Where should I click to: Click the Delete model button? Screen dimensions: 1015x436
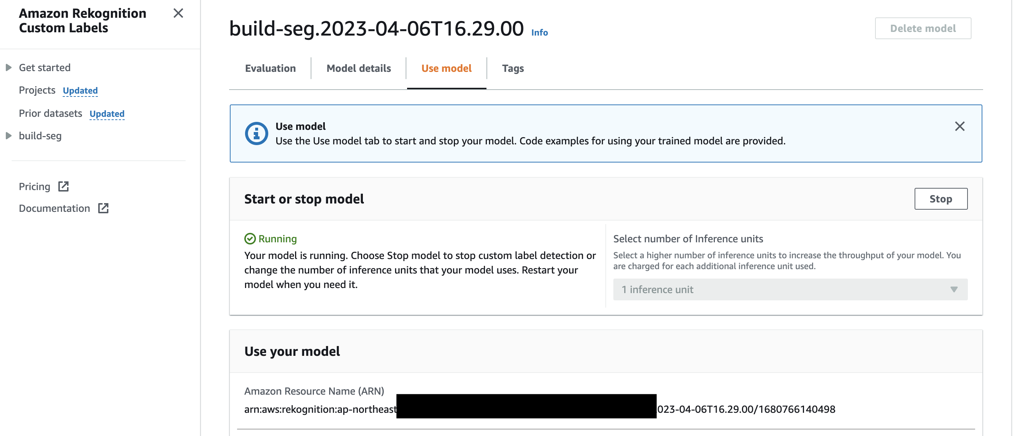coord(923,28)
